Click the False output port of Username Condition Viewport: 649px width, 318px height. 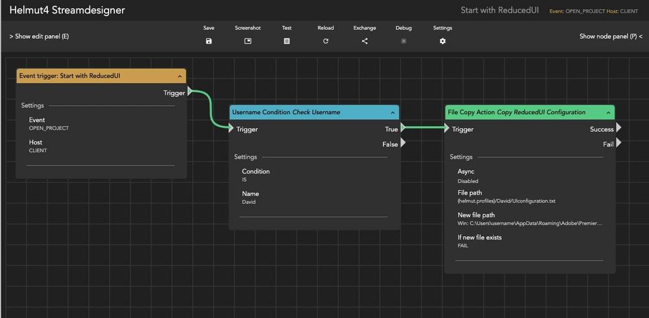[403, 143]
